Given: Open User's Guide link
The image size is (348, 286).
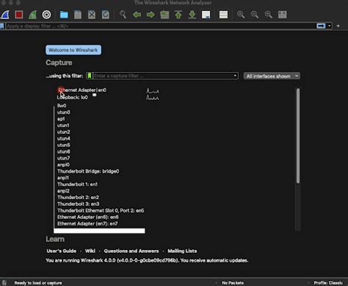Looking at the screenshot, I should pos(62,251).
